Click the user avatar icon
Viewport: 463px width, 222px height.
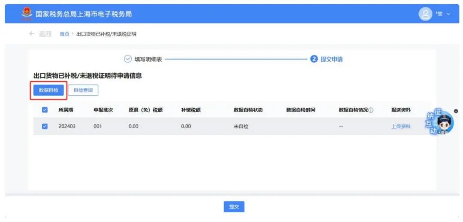point(425,14)
